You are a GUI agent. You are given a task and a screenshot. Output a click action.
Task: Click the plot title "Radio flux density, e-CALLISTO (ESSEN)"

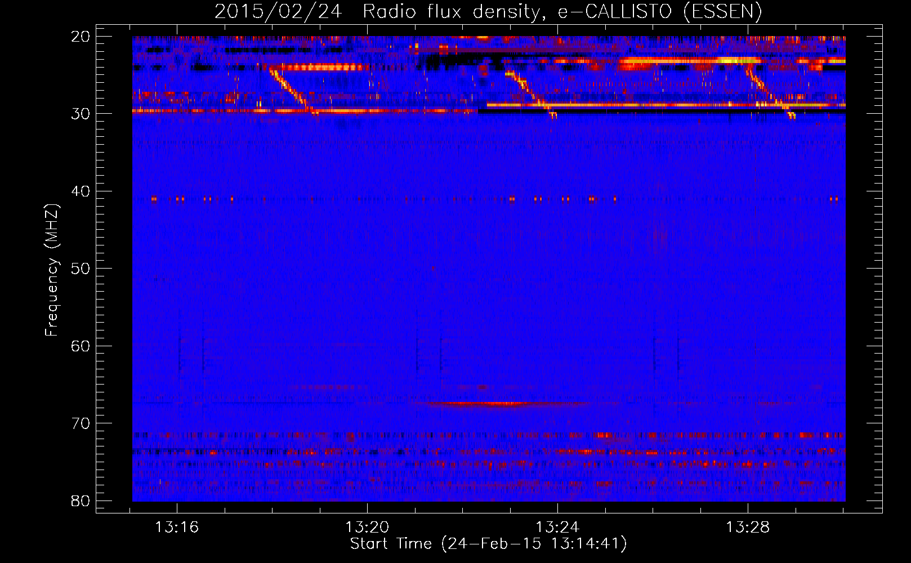pyautogui.click(x=562, y=12)
